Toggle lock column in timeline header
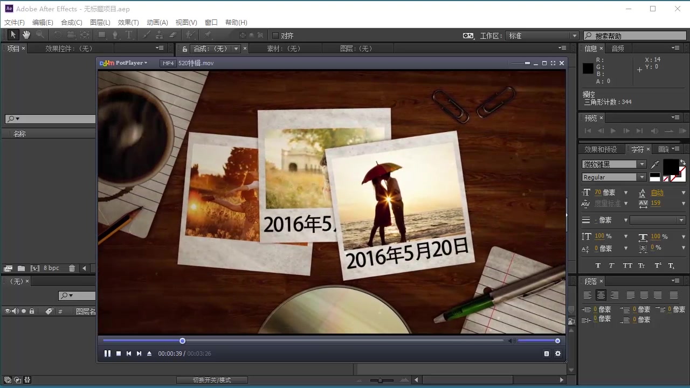Viewport: 690px width, 388px height. (32, 311)
